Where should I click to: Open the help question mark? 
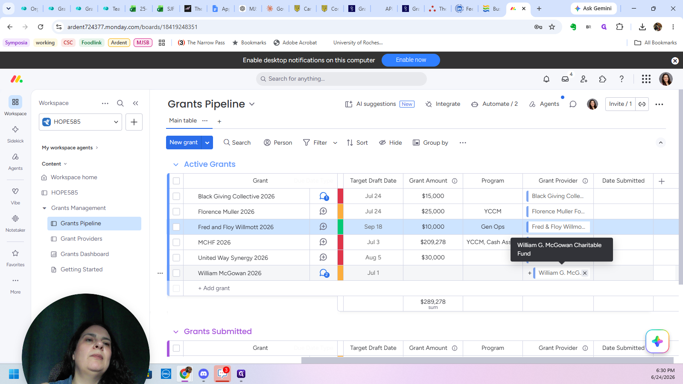pyautogui.click(x=622, y=79)
